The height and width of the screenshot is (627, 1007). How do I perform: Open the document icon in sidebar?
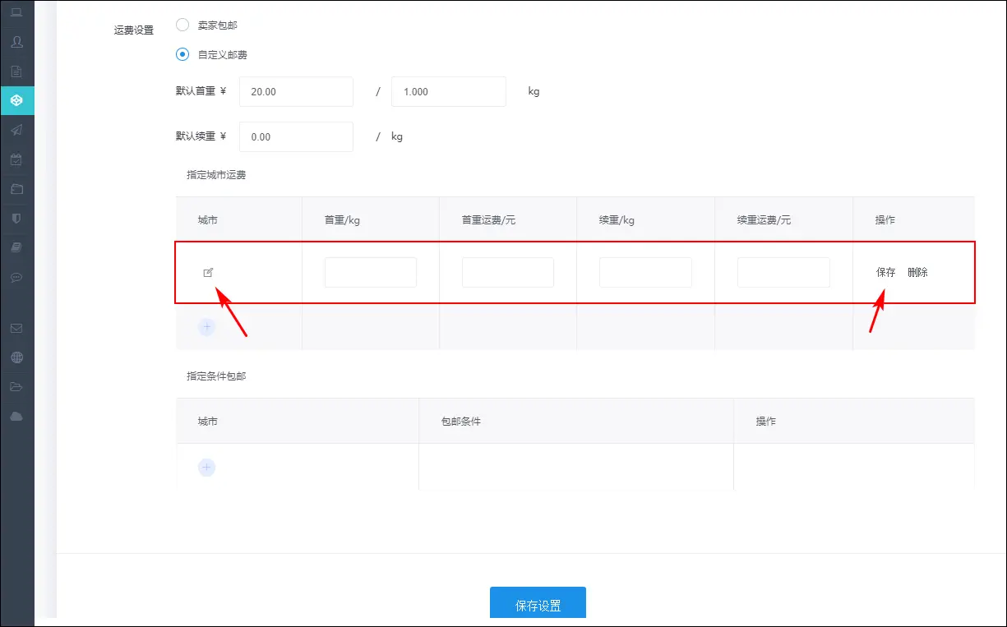coord(16,71)
